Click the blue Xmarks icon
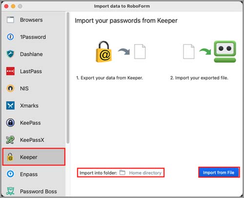Screen dimensions: 244x198 [10, 106]
